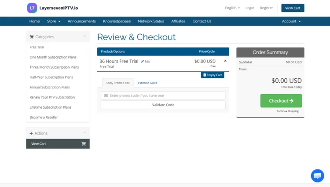Image resolution: width=330 pixels, height=187 pixels.
Task: Click the top View Cart button
Action: point(293,8)
